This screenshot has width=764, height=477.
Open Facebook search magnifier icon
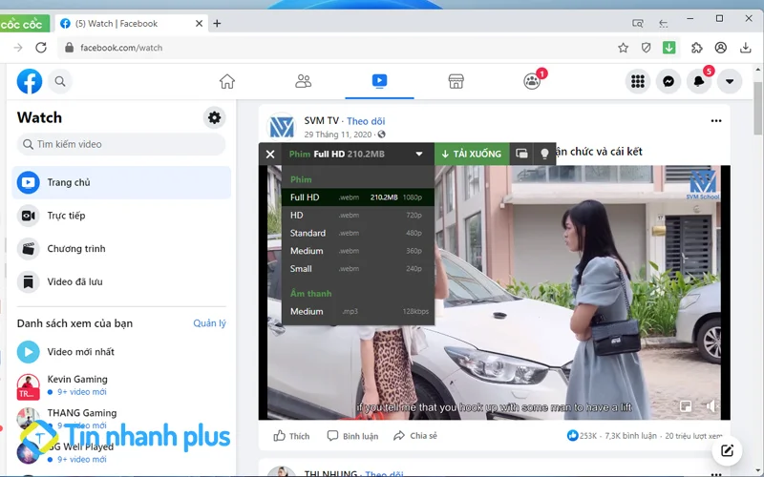pyautogui.click(x=60, y=81)
